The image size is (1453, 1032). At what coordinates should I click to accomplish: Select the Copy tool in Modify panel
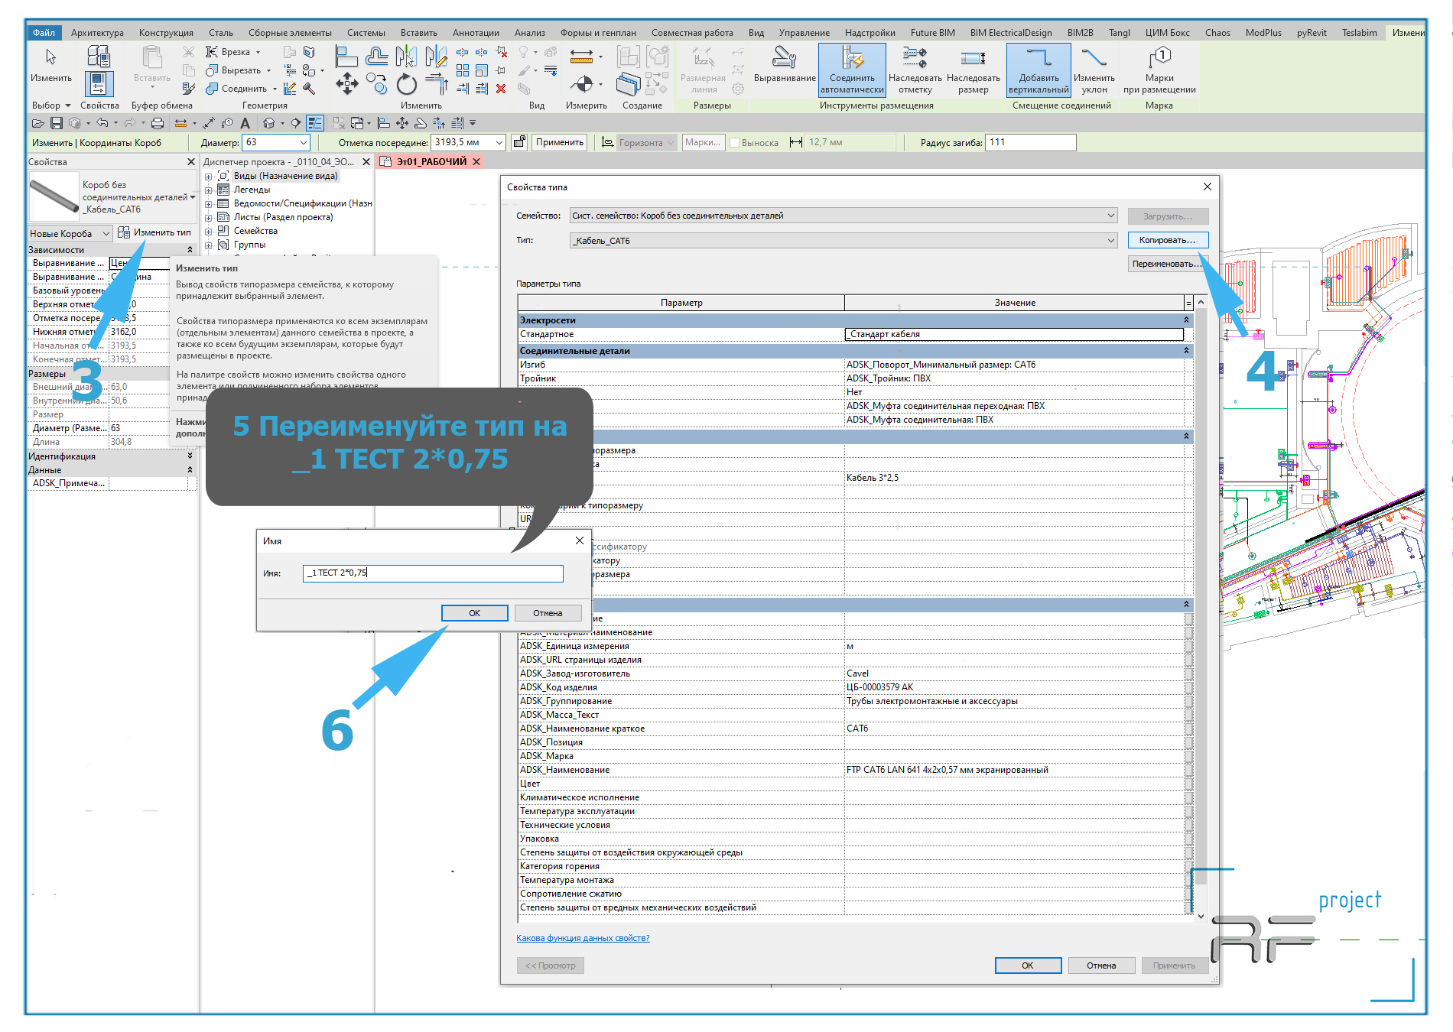(x=376, y=83)
